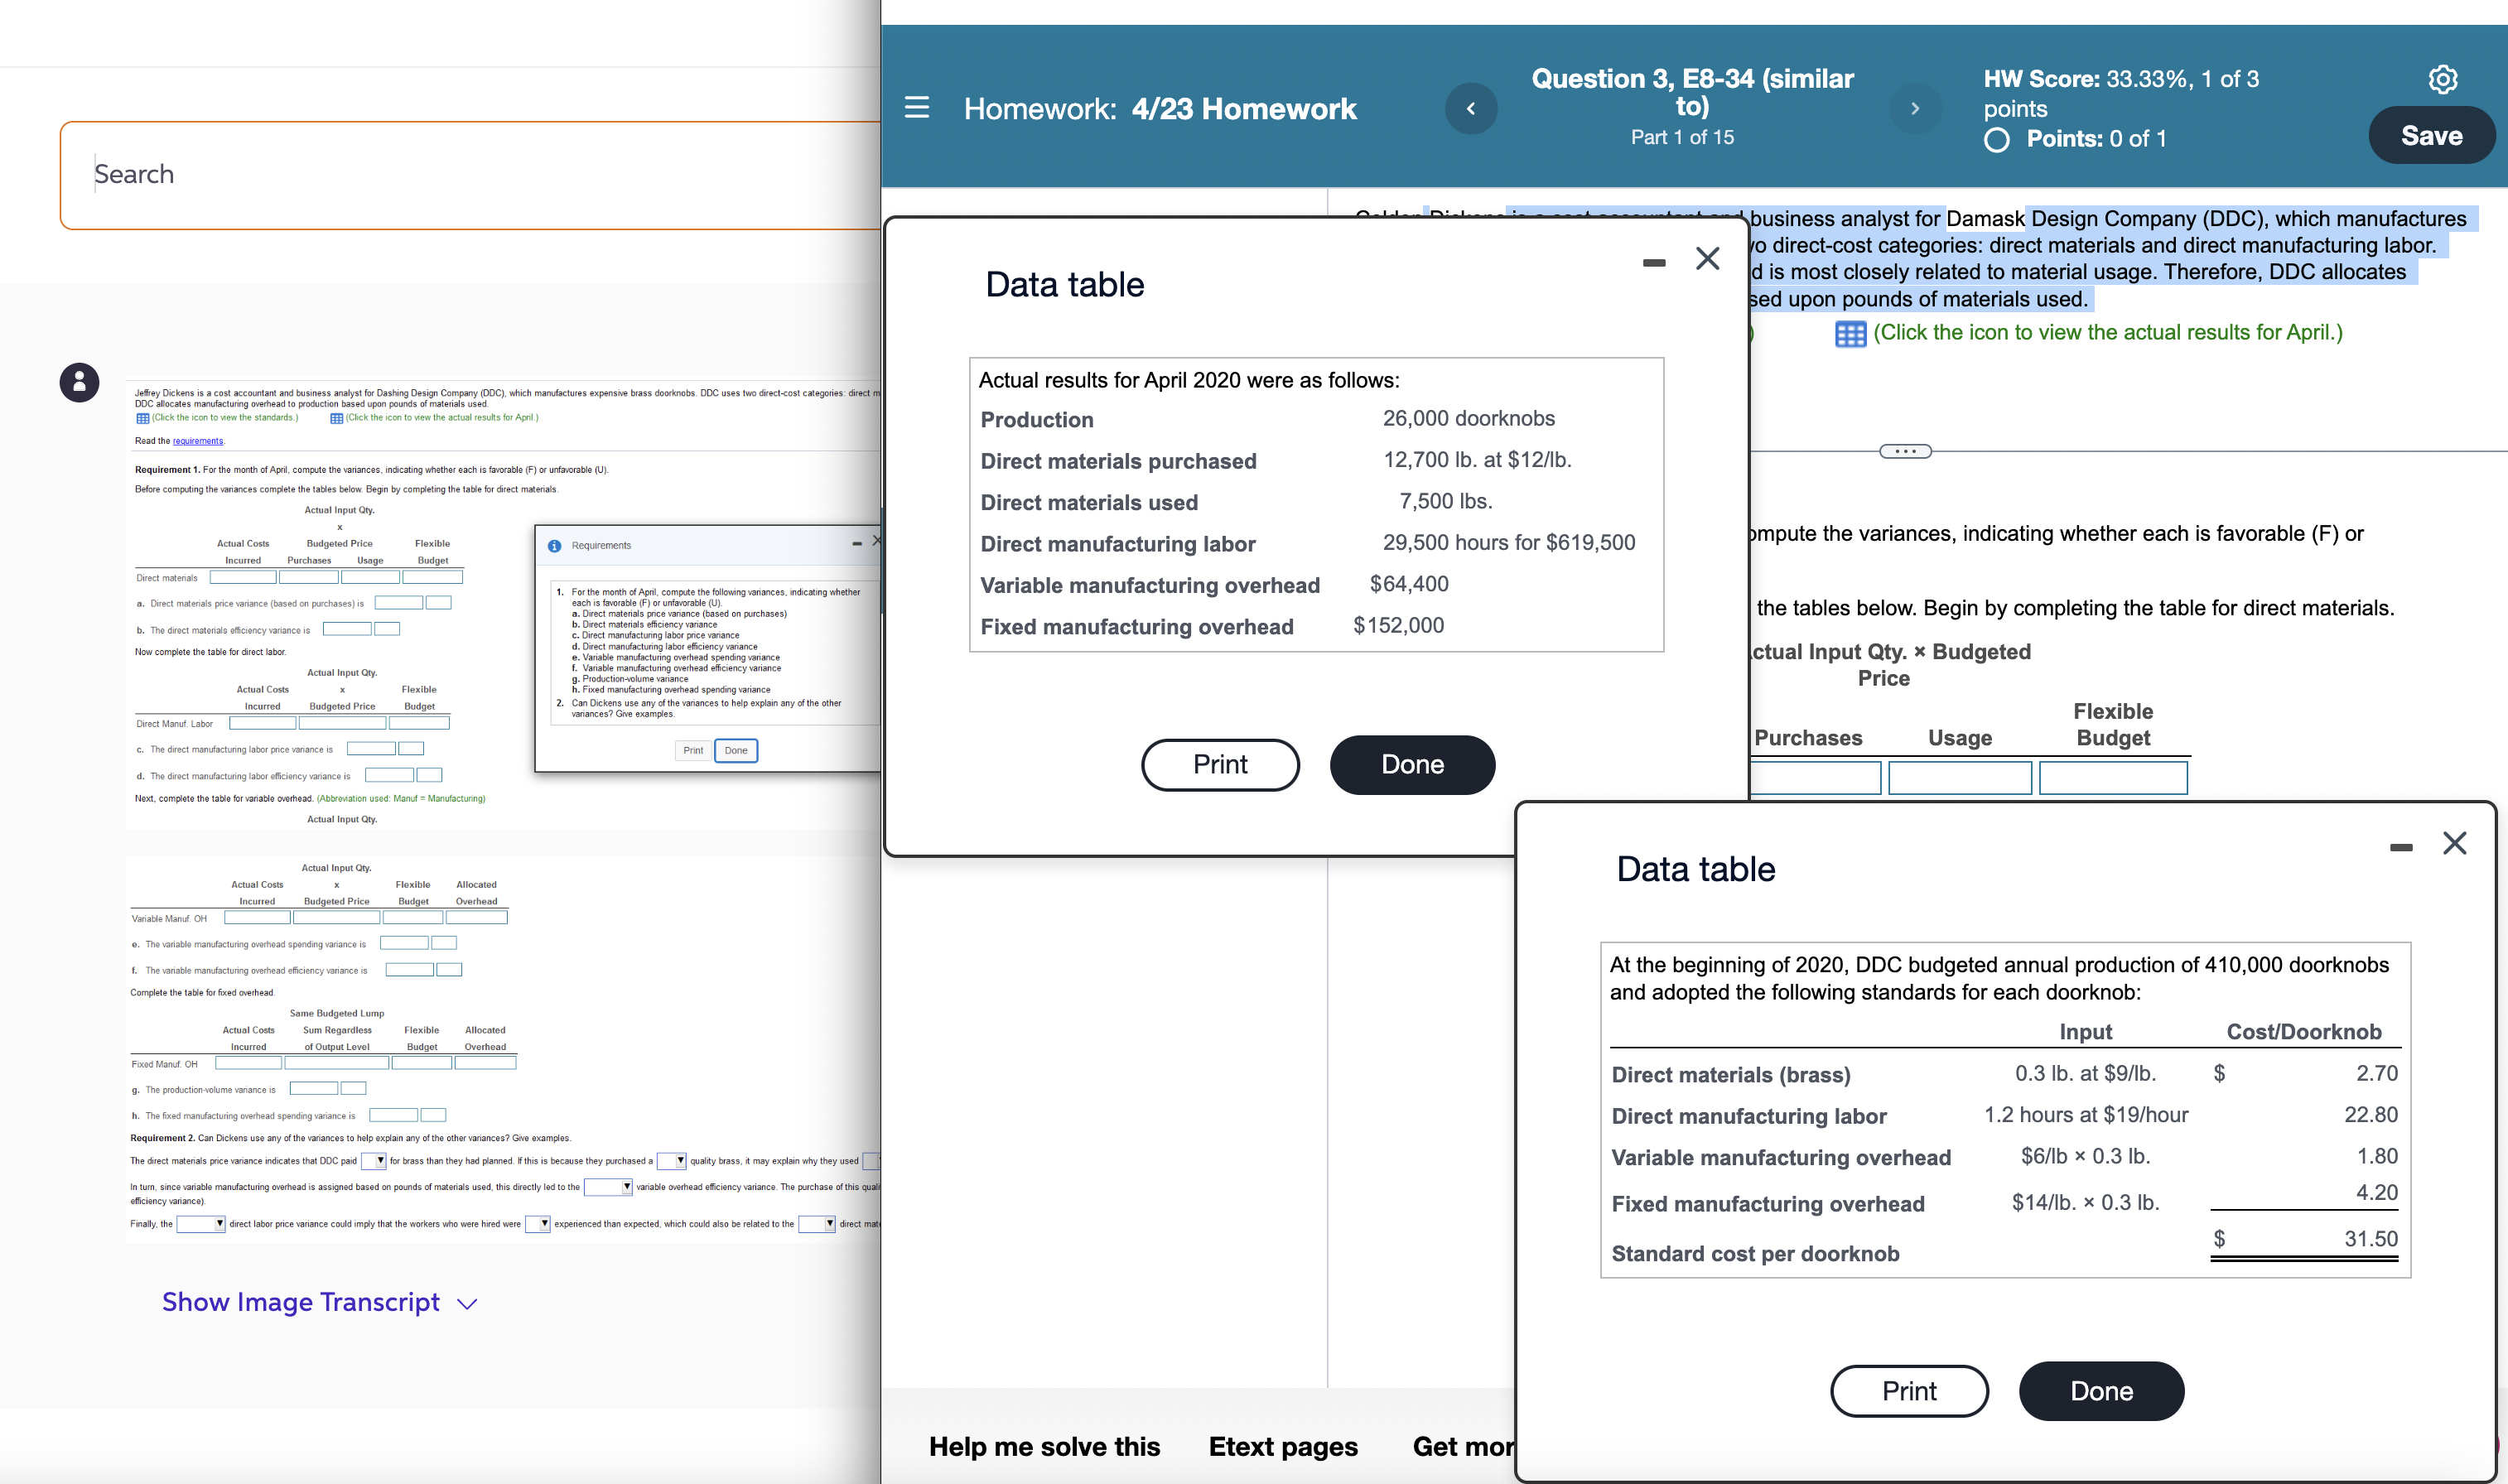
Task: Minimize the April results Data table dialog
Action: 1654,262
